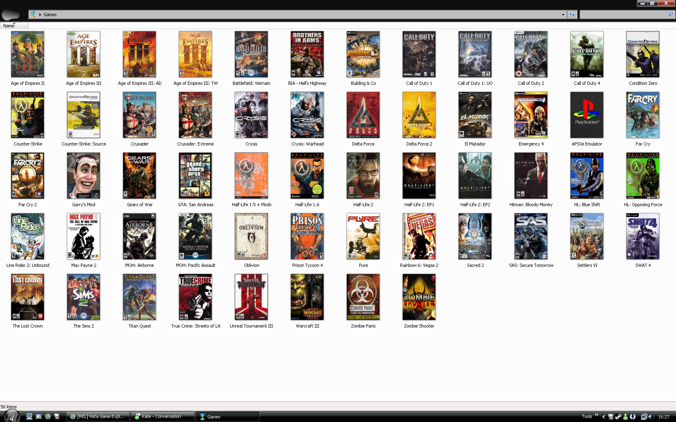The width and height of the screenshot is (676, 422).
Task: Open Half-Life 2
Action: point(363,176)
